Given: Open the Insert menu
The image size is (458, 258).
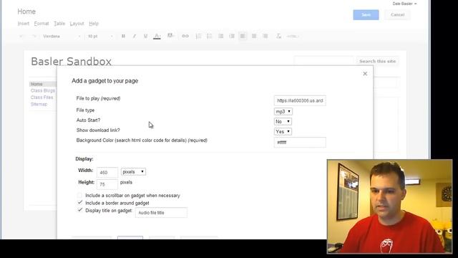Looking at the screenshot, I should 24,24.
